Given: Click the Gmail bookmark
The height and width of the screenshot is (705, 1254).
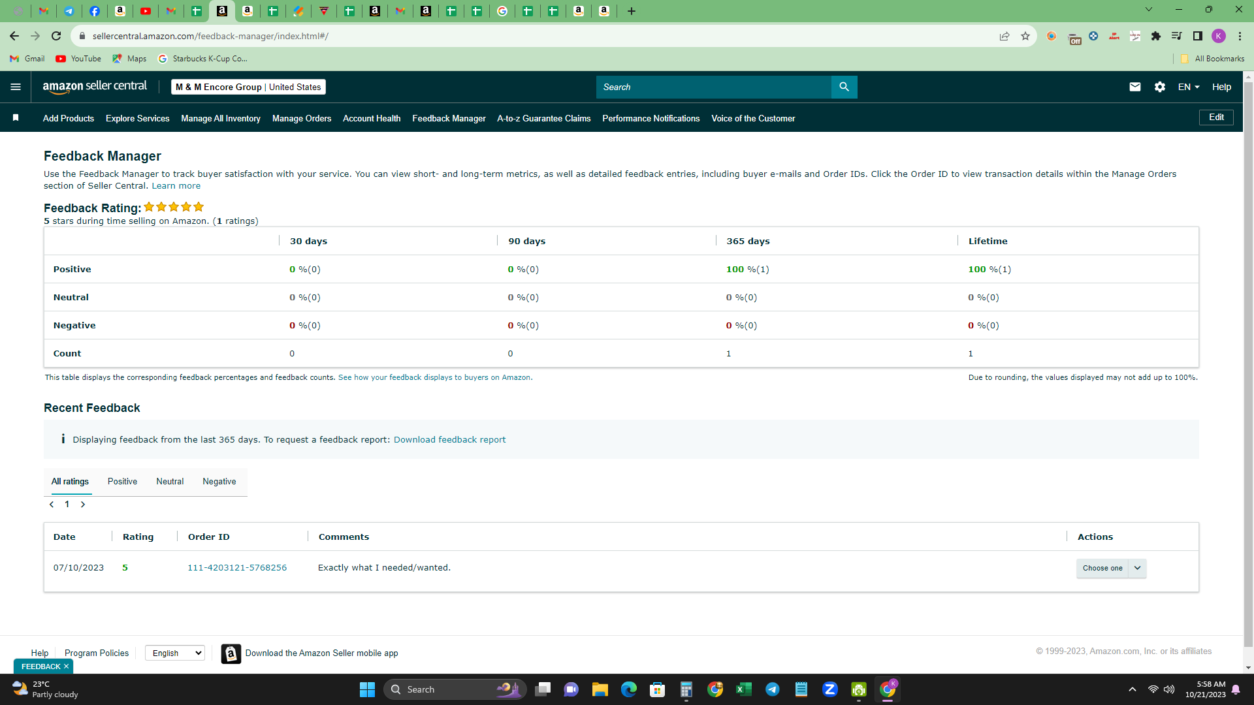Looking at the screenshot, I should [x=27, y=59].
